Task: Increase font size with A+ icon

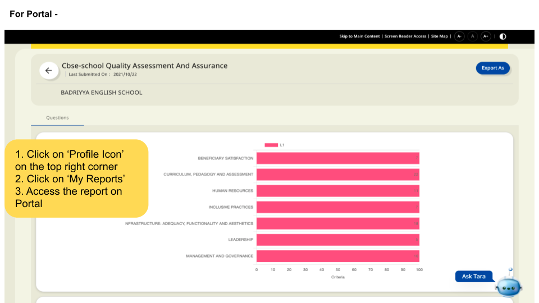Action: click(486, 36)
